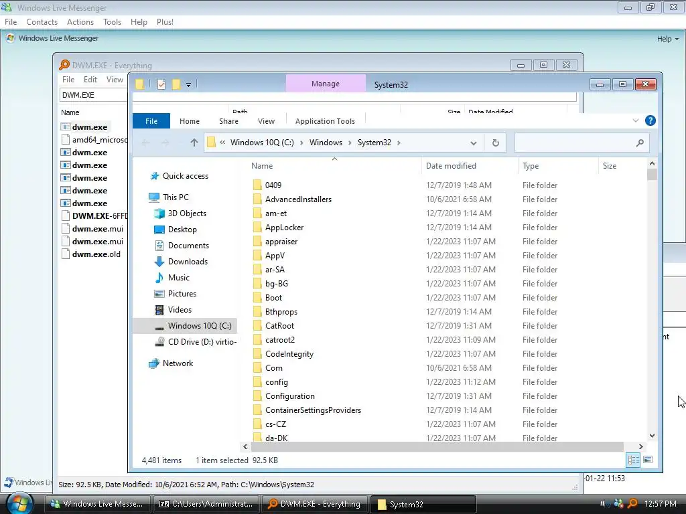Select the Bthprops folder icon
Viewport: 686px width, 514px height.
point(257,312)
